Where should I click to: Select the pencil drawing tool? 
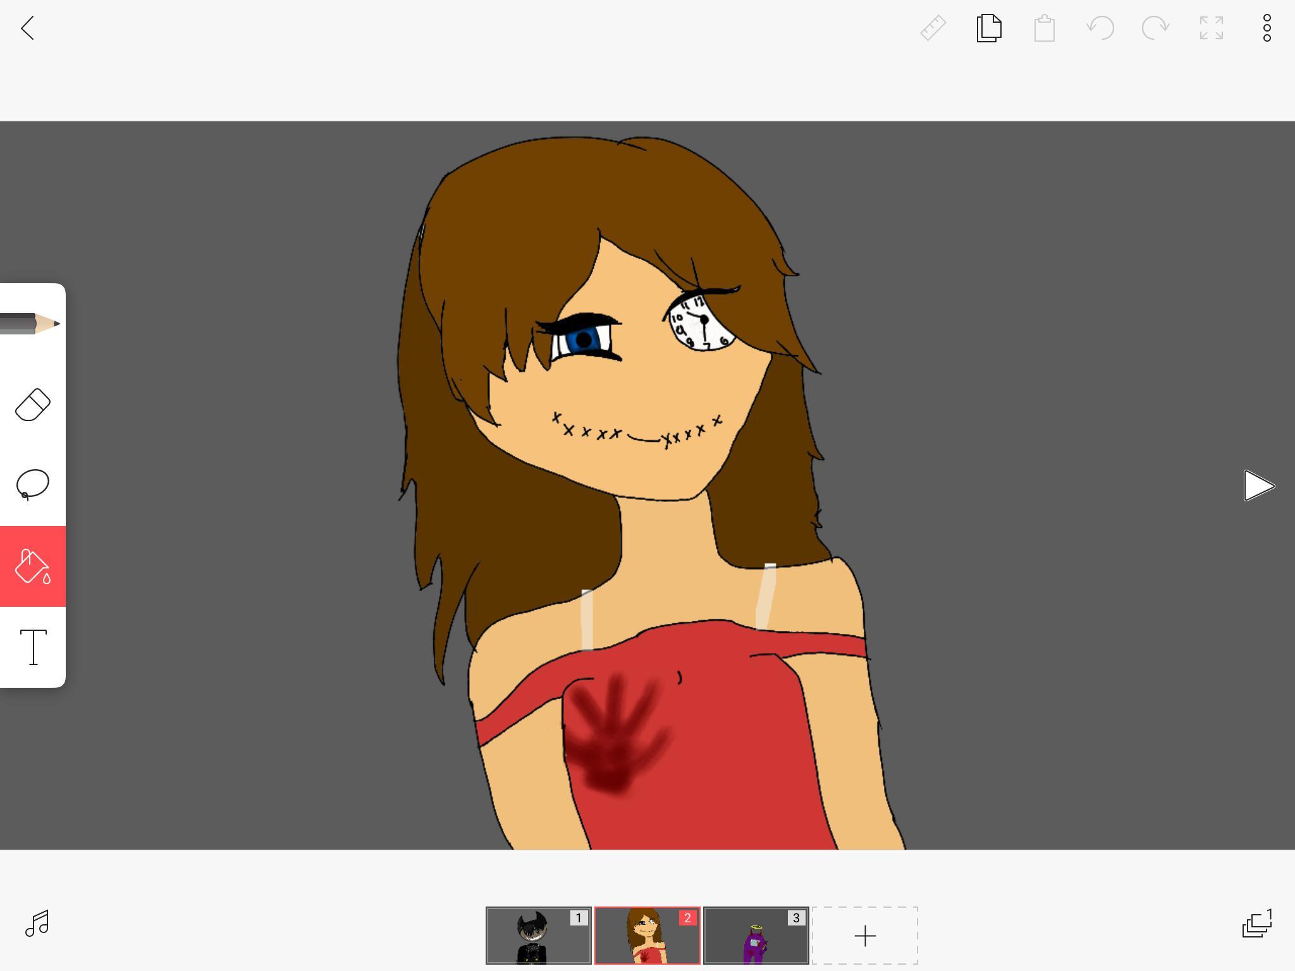(32, 323)
